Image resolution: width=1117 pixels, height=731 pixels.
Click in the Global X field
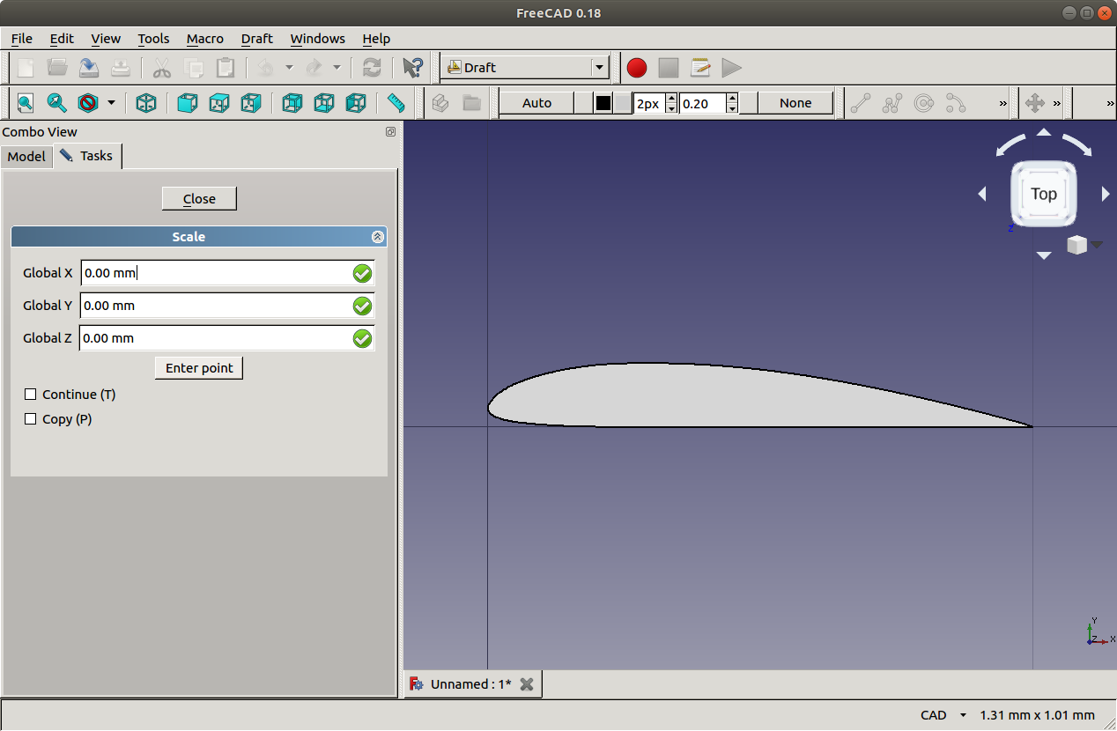coord(227,273)
